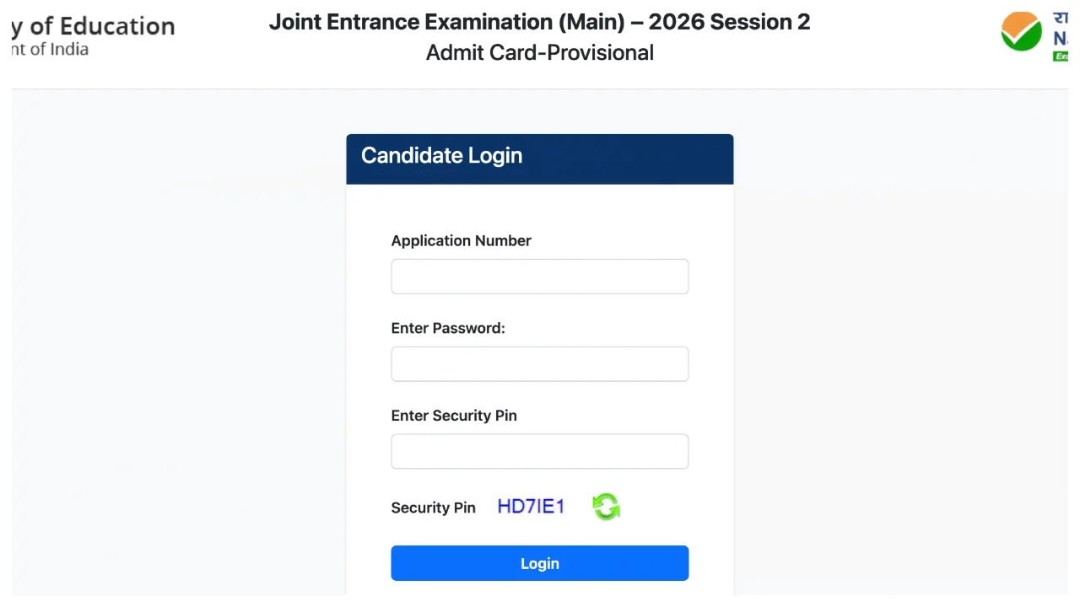
Task: Click the Hindi text at top right
Action: tap(1061, 18)
